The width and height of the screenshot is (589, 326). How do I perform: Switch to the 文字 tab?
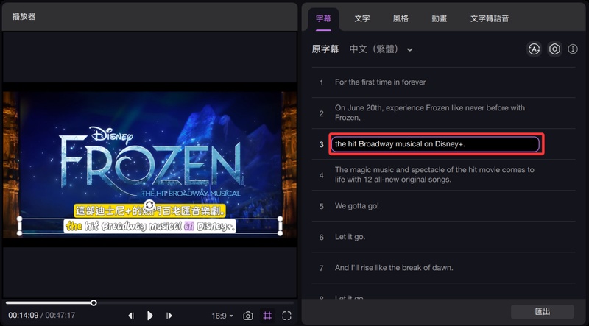tap(362, 18)
